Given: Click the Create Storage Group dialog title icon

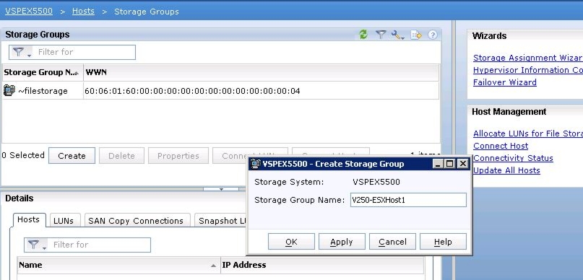Looking at the screenshot, I should pos(255,164).
